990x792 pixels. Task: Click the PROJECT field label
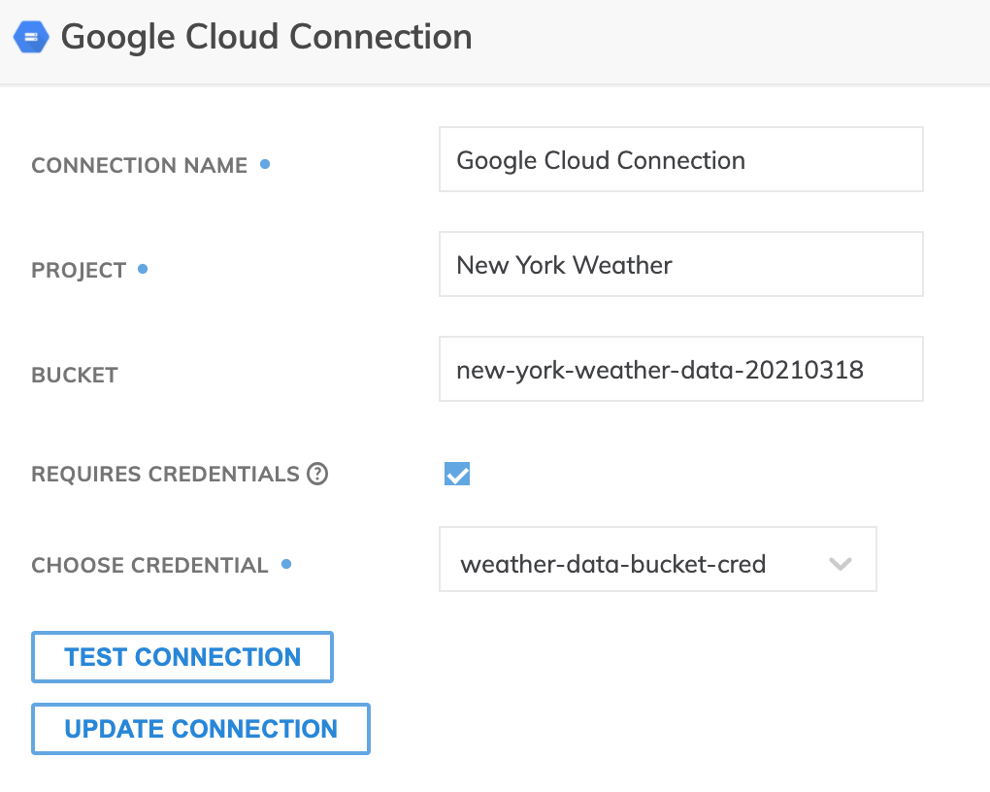(x=79, y=271)
